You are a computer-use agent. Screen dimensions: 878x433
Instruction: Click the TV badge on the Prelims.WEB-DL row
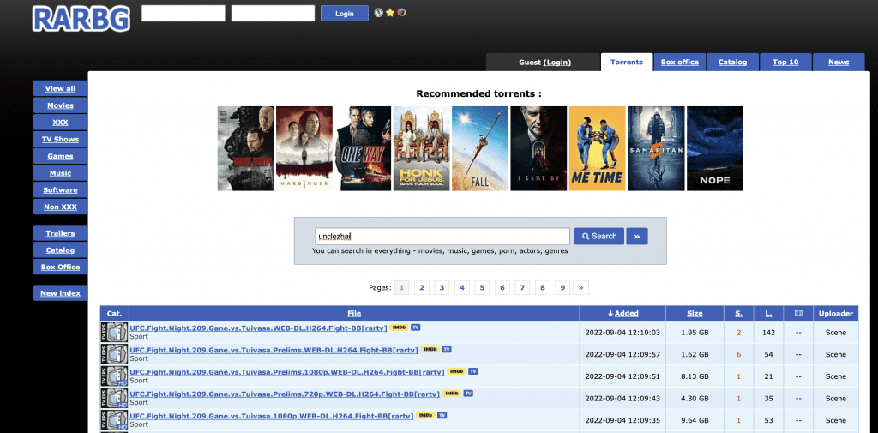coord(446,349)
